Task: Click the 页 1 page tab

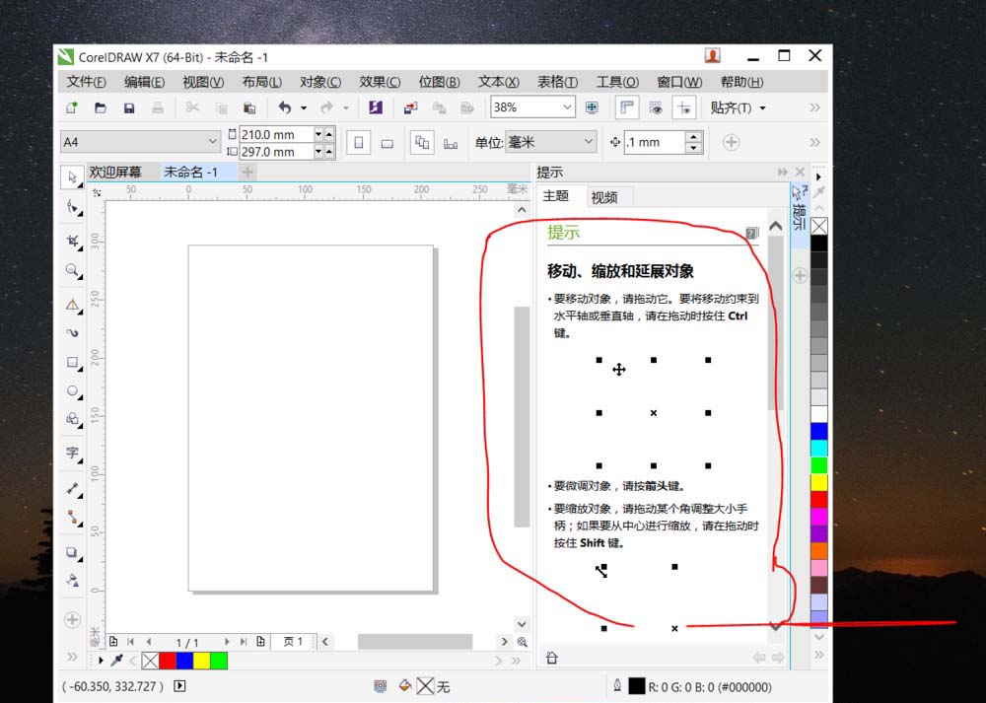Action: tap(293, 642)
